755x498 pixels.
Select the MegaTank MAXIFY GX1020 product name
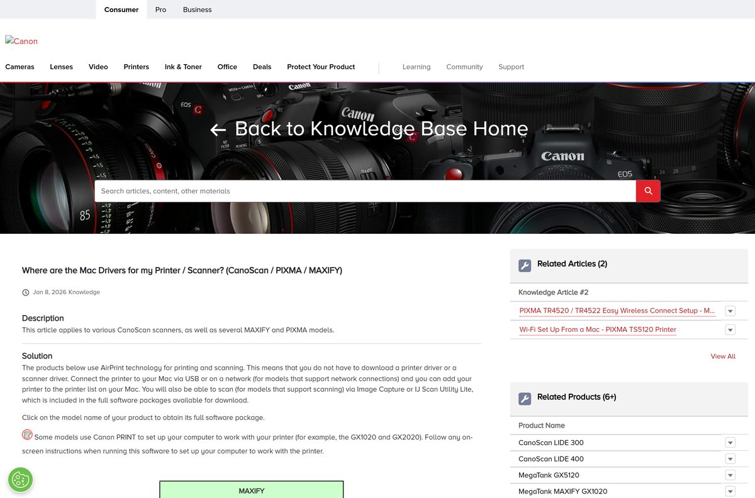563,492
